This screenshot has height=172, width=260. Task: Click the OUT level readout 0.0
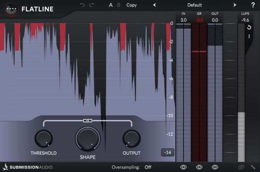click(x=215, y=20)
